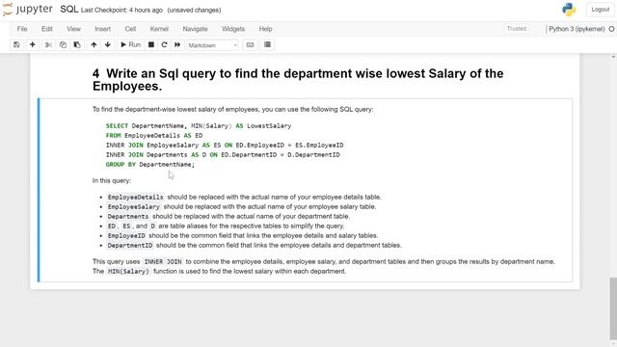The width and height of the screenshot is (617, 347).
Task: Click the save and checkpoint icon
Action: tap(16, 45)
